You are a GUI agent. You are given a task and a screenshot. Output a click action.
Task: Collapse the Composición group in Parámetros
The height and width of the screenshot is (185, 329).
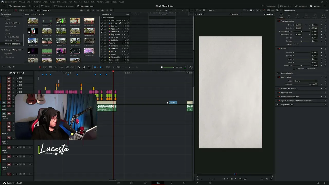tap(107, 60)
